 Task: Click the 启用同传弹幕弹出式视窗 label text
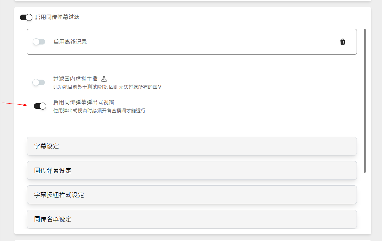pyautogui.click(x=83, y=102)
